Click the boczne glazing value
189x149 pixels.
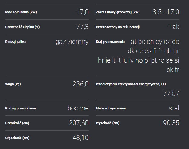click(78, 108)
